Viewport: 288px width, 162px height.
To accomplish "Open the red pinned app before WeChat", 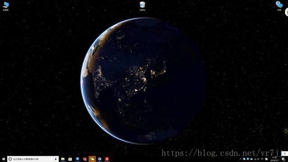I will click(x=85, y=159).
